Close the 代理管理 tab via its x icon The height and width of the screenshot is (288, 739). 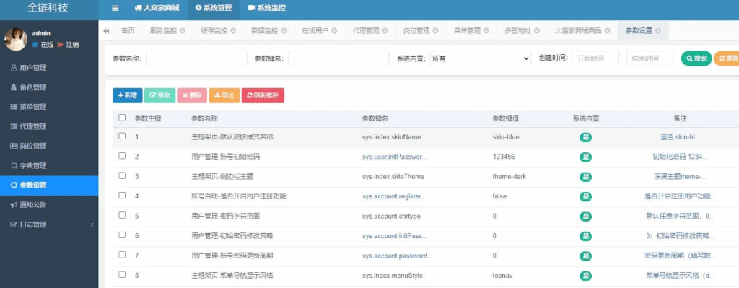385,30
